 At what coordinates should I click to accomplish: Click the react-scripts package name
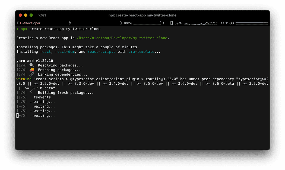[x=102, y=51]
